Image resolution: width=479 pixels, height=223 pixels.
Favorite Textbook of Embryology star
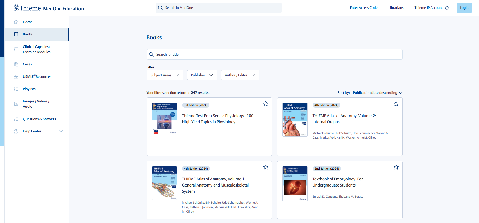click(396, 167)
